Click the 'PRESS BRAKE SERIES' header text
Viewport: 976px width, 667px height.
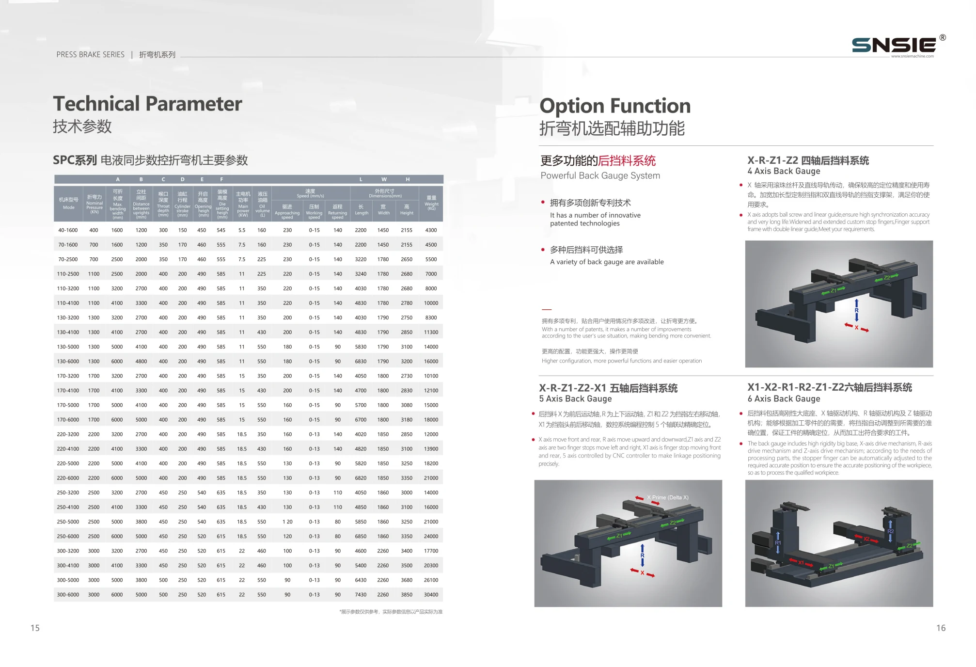tap(91, 55)
